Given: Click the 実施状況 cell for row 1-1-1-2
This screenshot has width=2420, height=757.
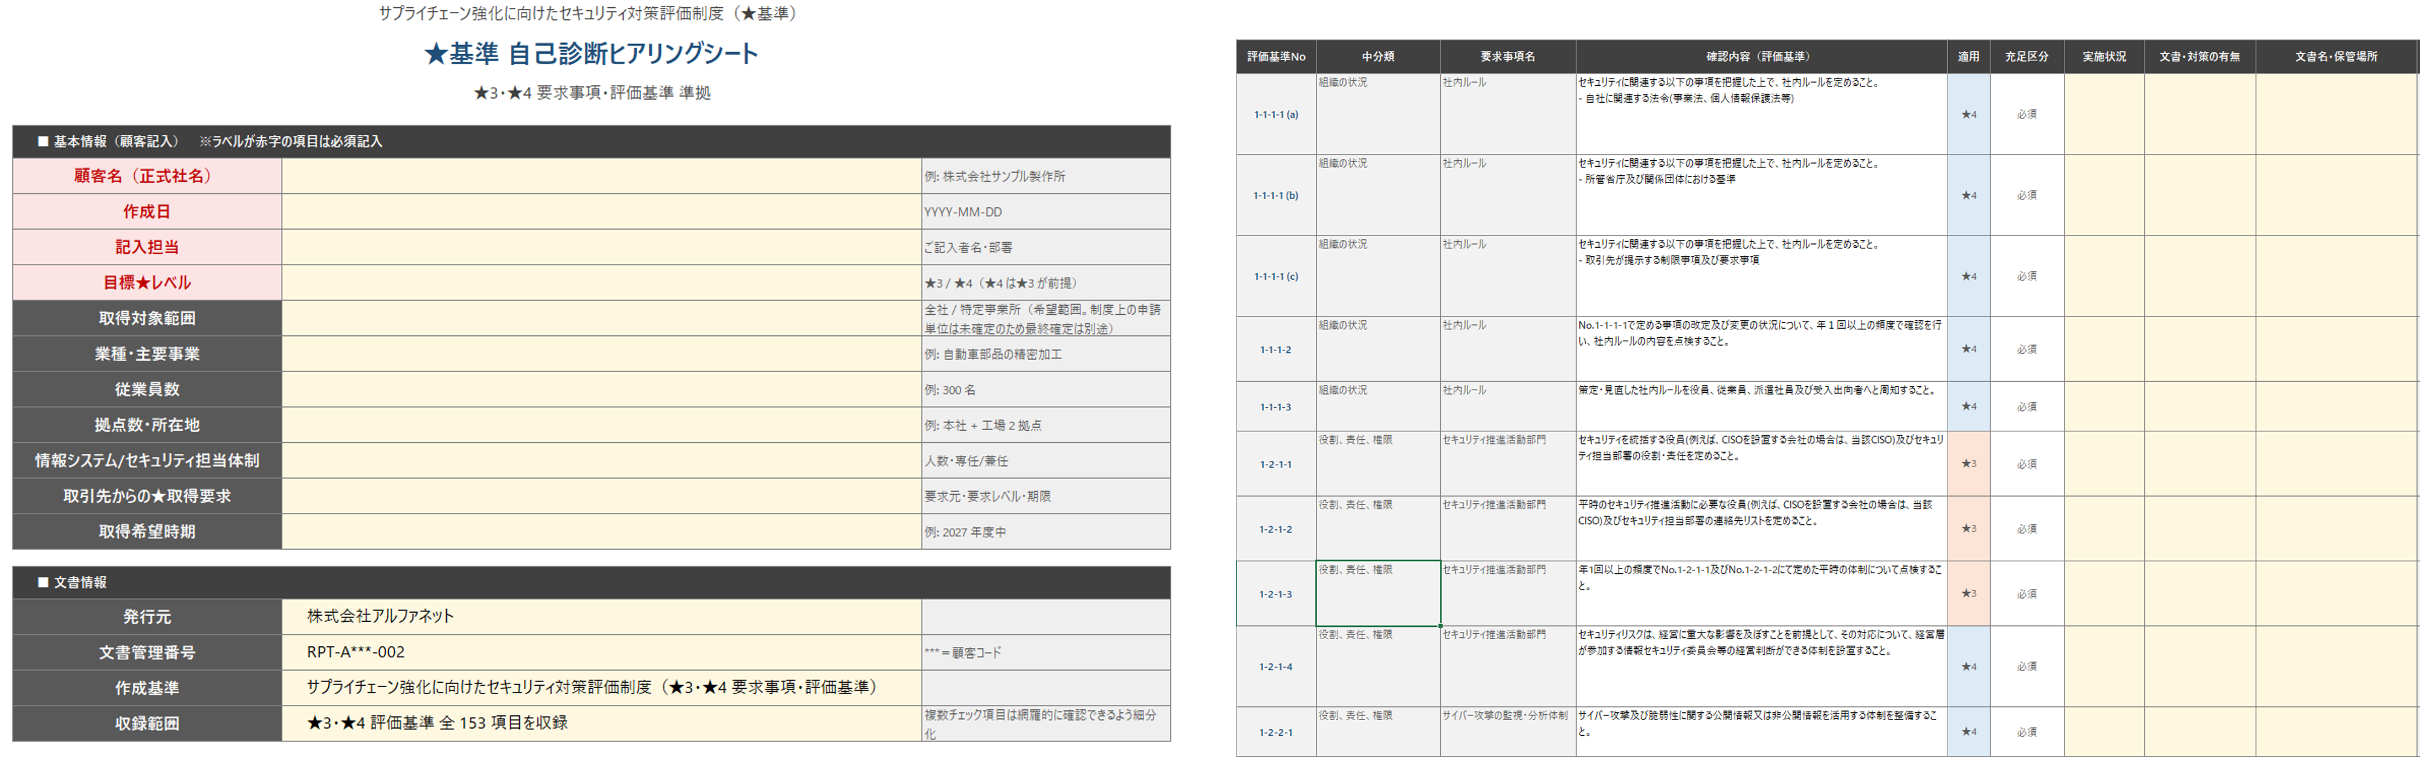Looking at the screenshot, I should point(2105,349).
